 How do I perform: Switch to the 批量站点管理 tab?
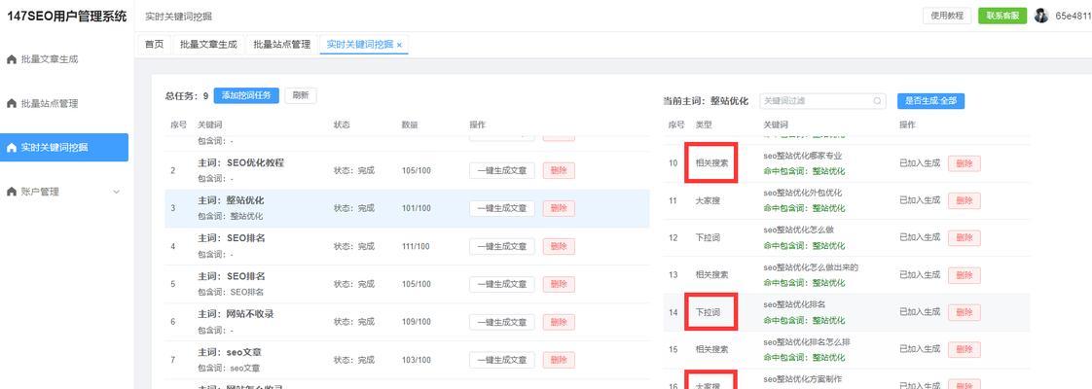281,45
